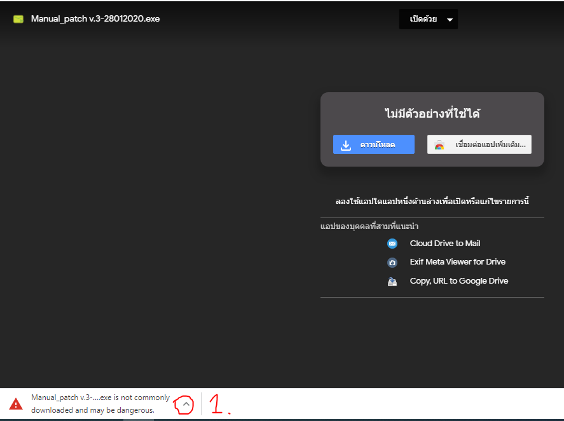
Task: Click the Cloud Drive to Mail envelope icon
Action: 392,244
